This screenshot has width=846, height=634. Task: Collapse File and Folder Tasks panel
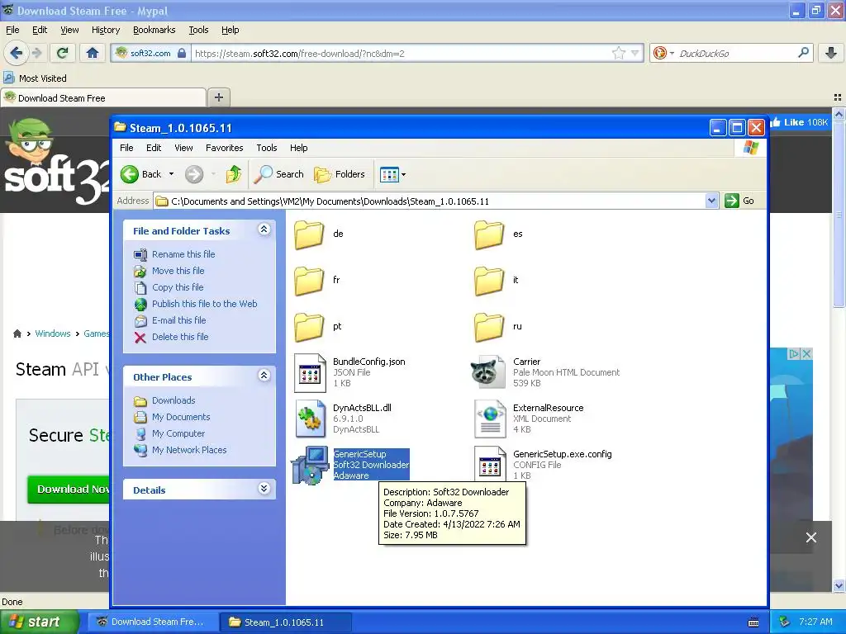(264, 229)
